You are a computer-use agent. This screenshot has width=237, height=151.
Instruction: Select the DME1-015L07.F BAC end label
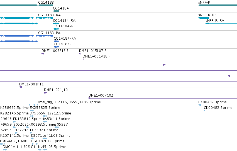[x=92, y=51]
